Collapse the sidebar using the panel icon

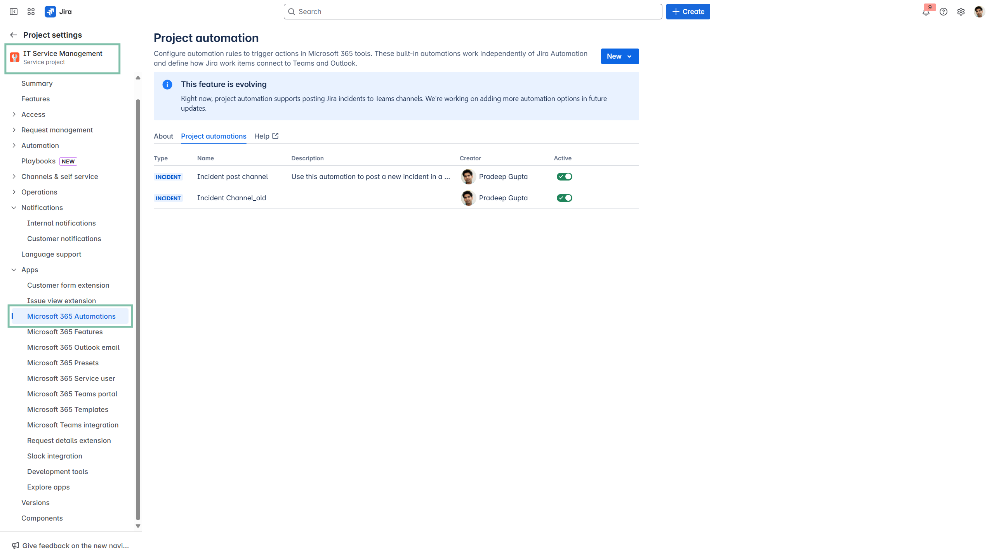[14, 12]
